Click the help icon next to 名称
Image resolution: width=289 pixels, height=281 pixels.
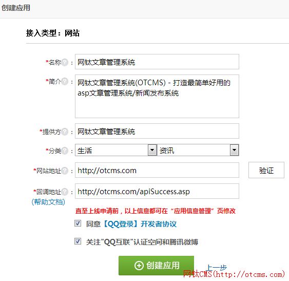[65, 62]
